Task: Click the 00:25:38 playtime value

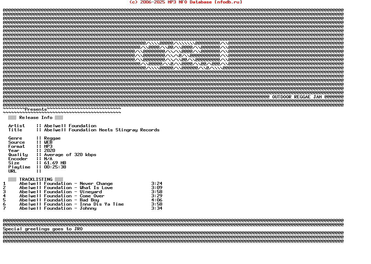Action: click(55, 167)
